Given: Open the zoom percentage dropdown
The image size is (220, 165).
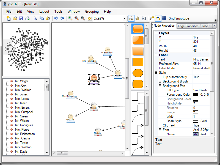Looking at the screenshot, I should 124,18.
